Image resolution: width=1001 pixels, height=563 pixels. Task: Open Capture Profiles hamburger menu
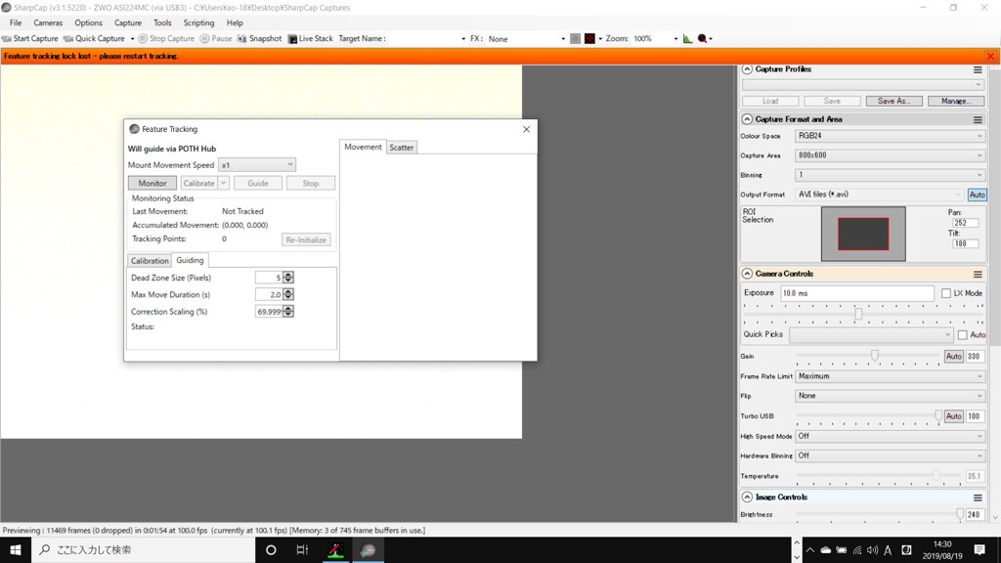click(x=977, y=70)
